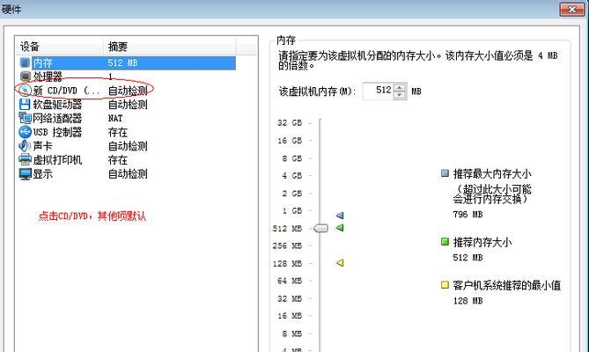Click the sound card speaker icon
The image size is (589, 352).
(25, 146)
